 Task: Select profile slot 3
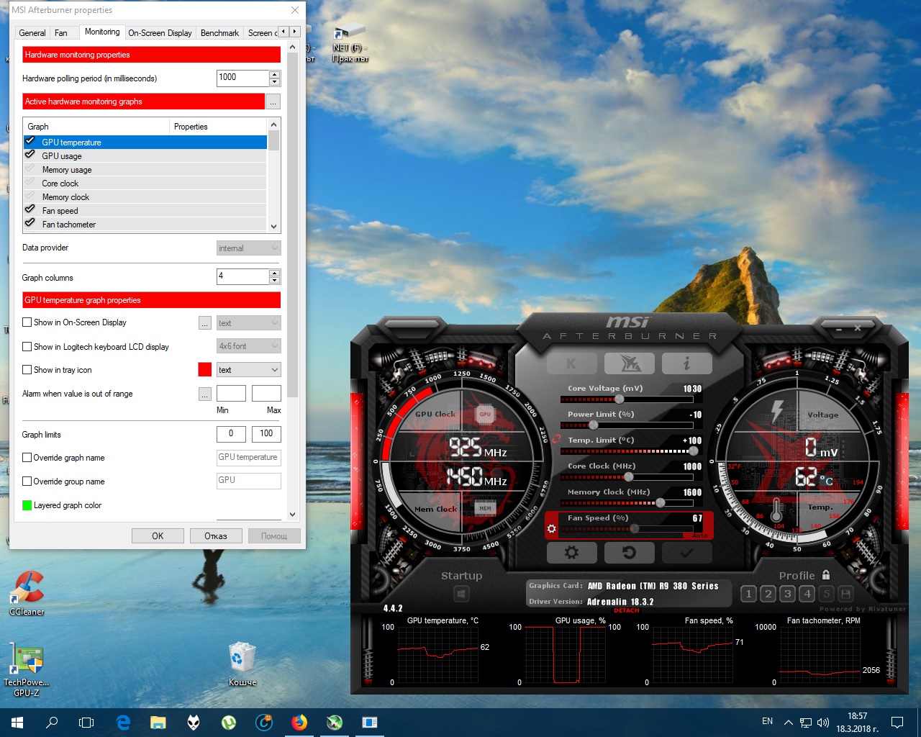point(788,594)
